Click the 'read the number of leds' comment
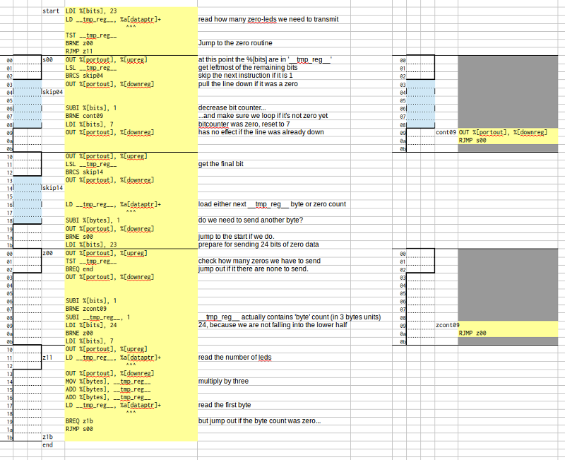Viewport: 565px width, 460px height. point(235,358)
